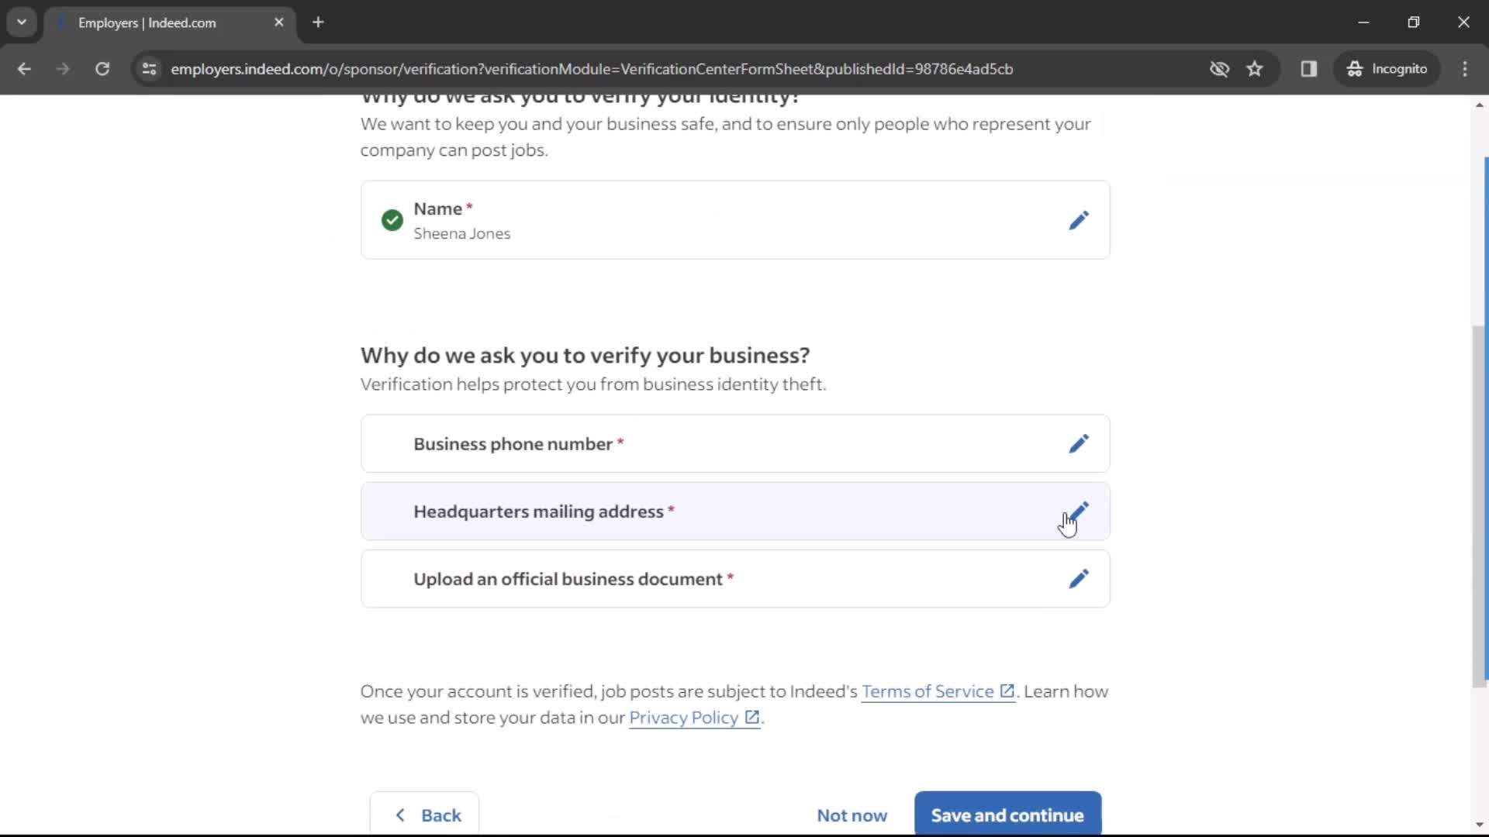Click the Not now button
This screenshot has width=1489, height=837.
point(852,815)
